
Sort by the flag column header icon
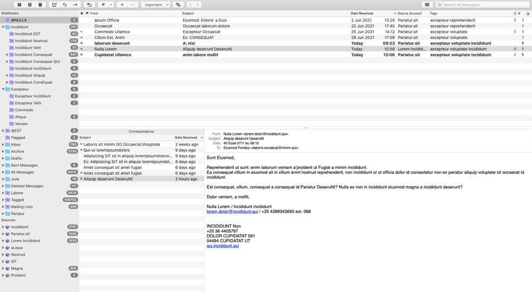click(87, 13)
